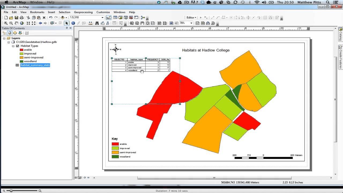
Task: Click the Table Of Contents Options icon
Action: (27, 33)
